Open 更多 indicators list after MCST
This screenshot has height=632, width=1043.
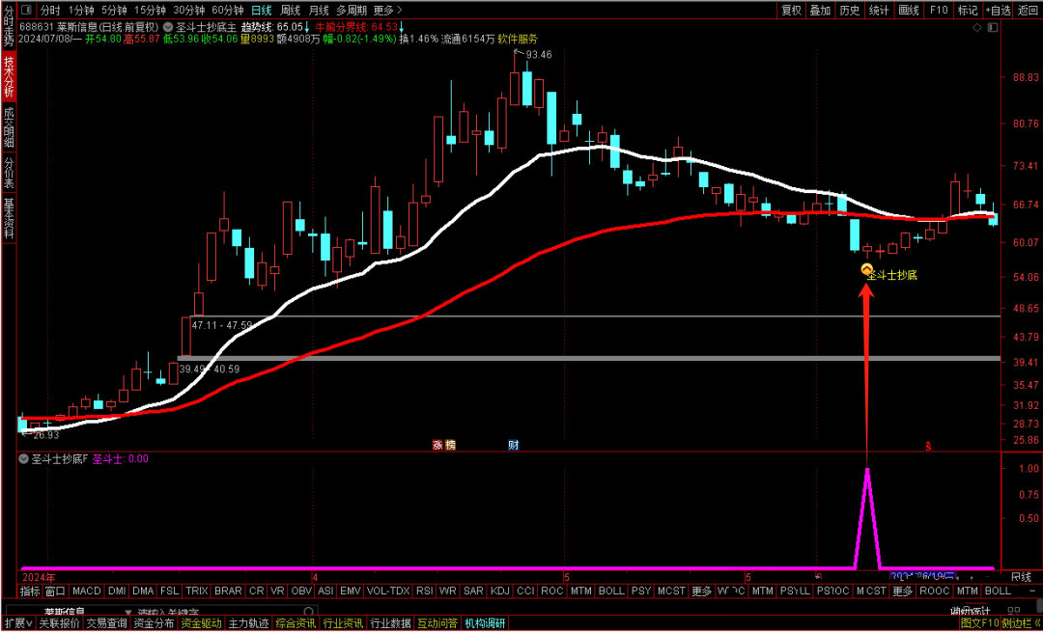coord(701,591)
